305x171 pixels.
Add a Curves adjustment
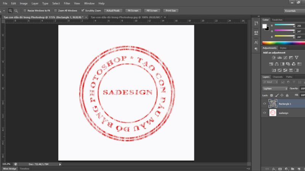pyautogui.click(x=285, y=58)
